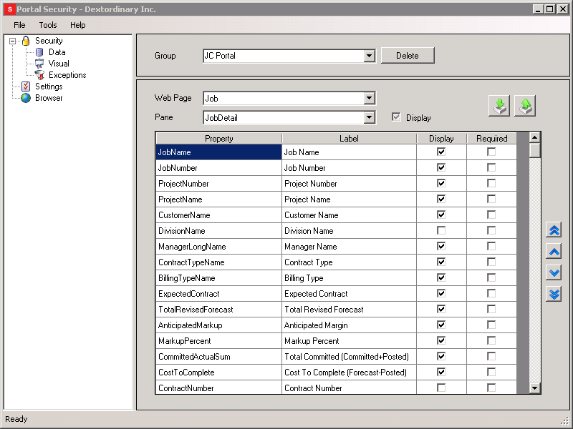
Task: Open the Browser item with globe icon
Action: tap(49, 98)
